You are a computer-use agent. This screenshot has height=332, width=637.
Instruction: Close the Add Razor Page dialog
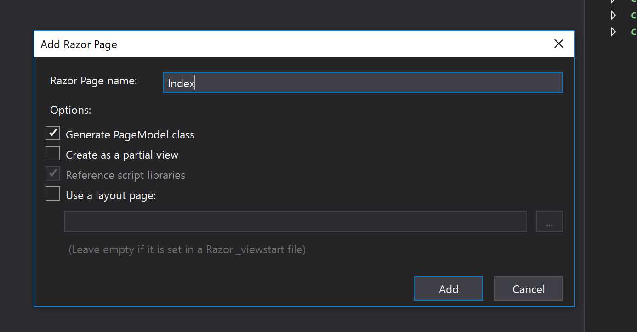[x=558, y=44]
